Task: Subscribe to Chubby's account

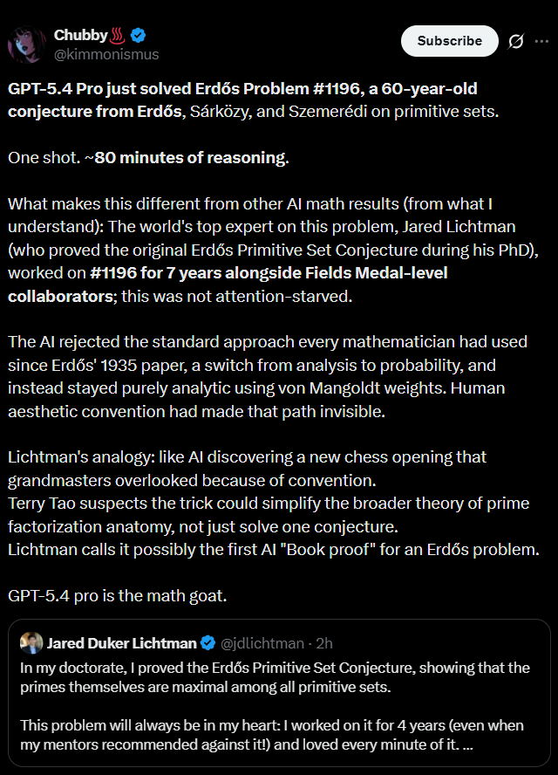Action: pyautogui.click(x=449, y=41)
